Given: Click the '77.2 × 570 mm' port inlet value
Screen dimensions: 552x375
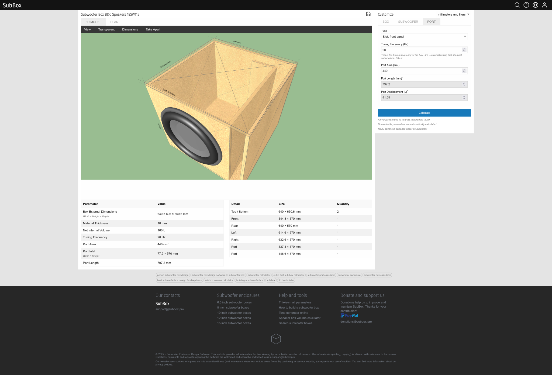Looking at the screenshot, I should click(168, 254).
